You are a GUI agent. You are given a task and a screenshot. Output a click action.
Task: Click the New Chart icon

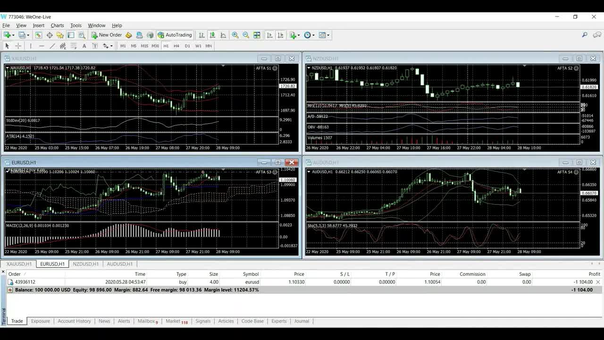pos(7,35)
